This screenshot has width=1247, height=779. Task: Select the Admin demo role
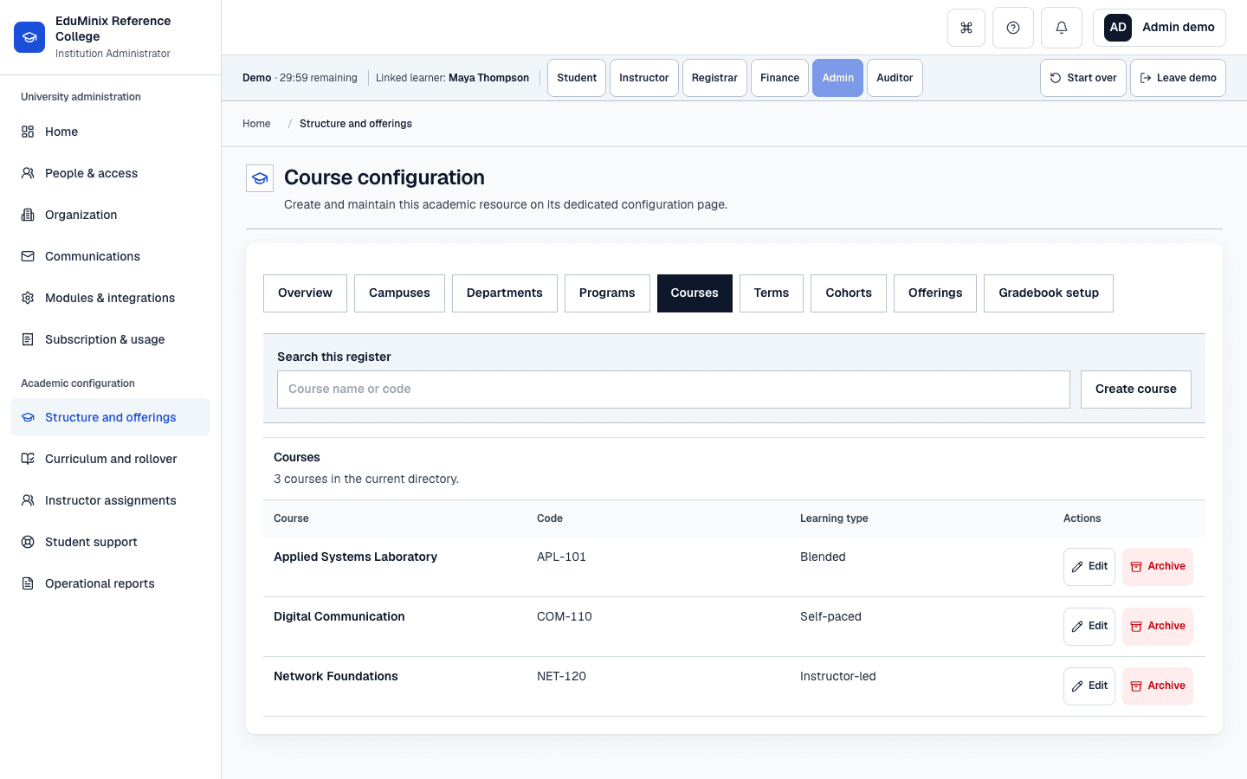(837, 78)
